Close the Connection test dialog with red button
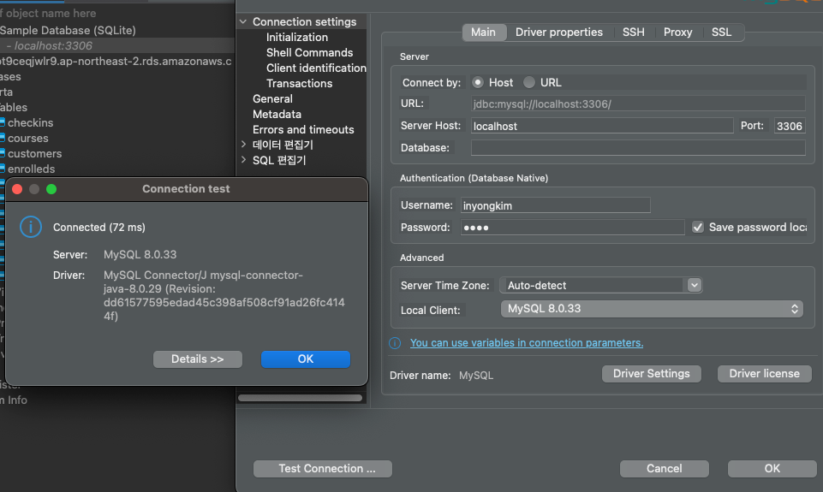 coord(17,189)
